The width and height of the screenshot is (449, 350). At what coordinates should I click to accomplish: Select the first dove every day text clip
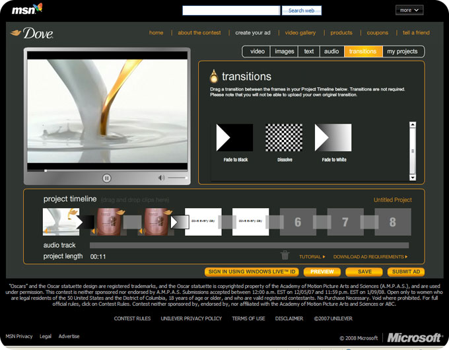point(203,222)
